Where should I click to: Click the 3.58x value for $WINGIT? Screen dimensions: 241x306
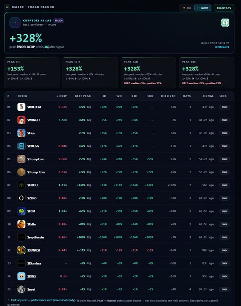pos(62,120)
